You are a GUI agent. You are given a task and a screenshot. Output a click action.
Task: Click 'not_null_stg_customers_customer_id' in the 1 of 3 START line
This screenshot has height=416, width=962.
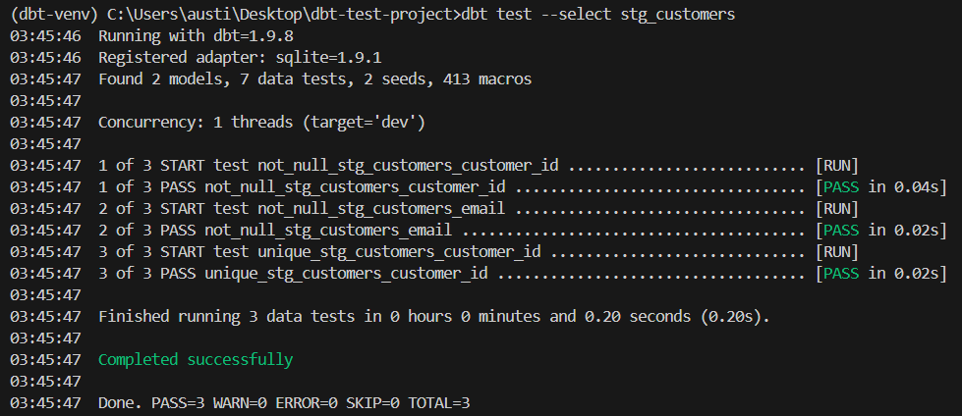(x=408, y=166)
